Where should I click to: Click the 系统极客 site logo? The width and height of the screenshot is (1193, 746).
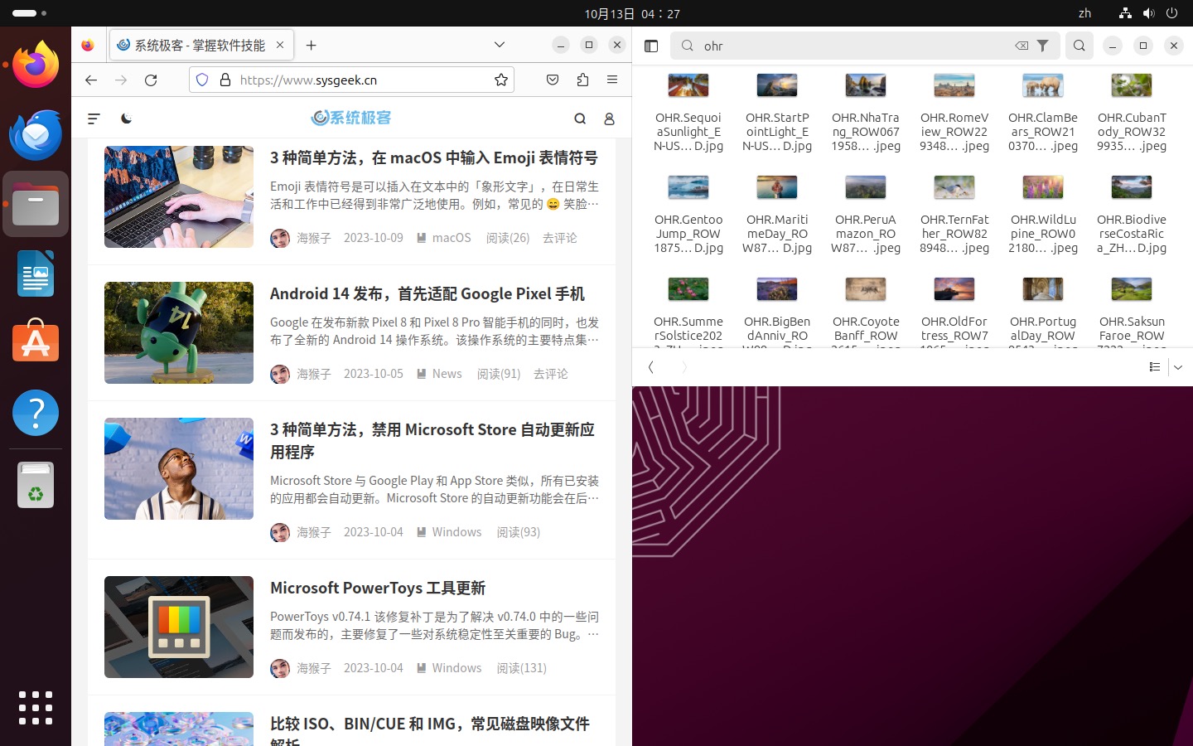(351, 118)
